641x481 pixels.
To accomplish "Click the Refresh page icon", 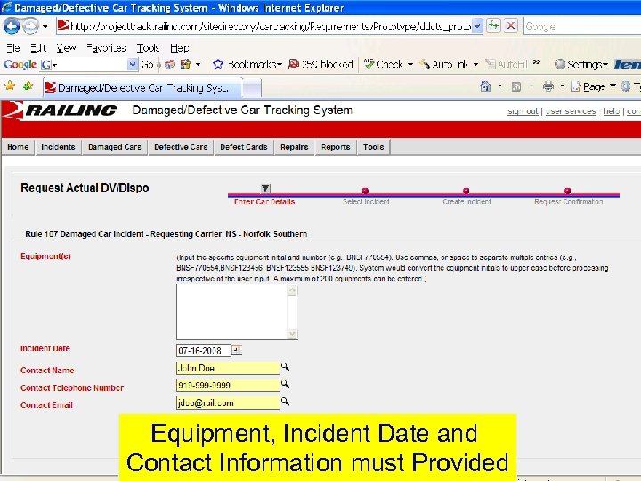I will click(494, 26).
